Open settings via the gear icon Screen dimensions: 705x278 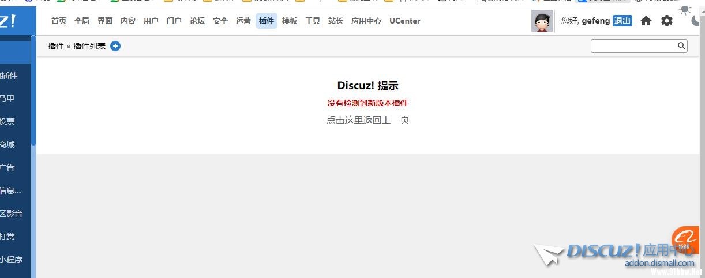pyautogui.click(x=667, y=21)
